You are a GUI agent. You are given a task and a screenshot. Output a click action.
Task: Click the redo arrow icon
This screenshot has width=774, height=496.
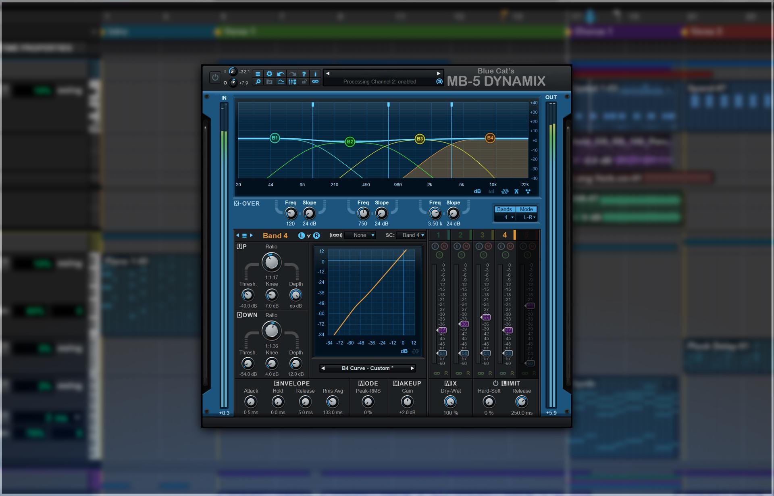(x=292, y=74)
